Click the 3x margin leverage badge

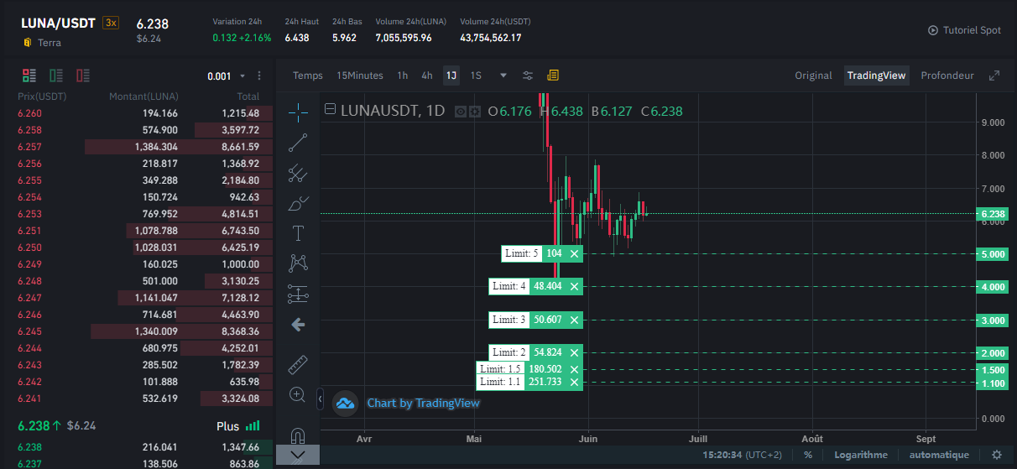pyautogui.click(x=111, y=23)
